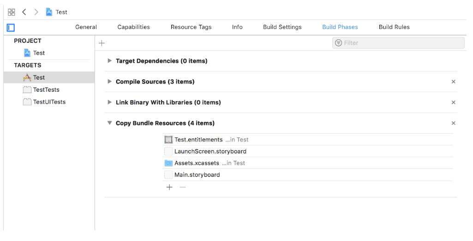Click the TestUITests bundle icon
This screenshot has height=241, width=473.
(x=27, y=102)
